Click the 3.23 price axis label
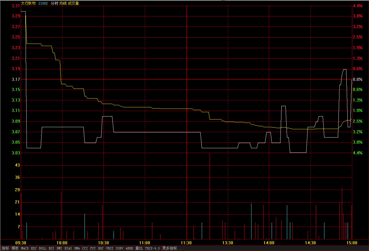369x251 pixels. pyautogui.click(x=16, y=48)
